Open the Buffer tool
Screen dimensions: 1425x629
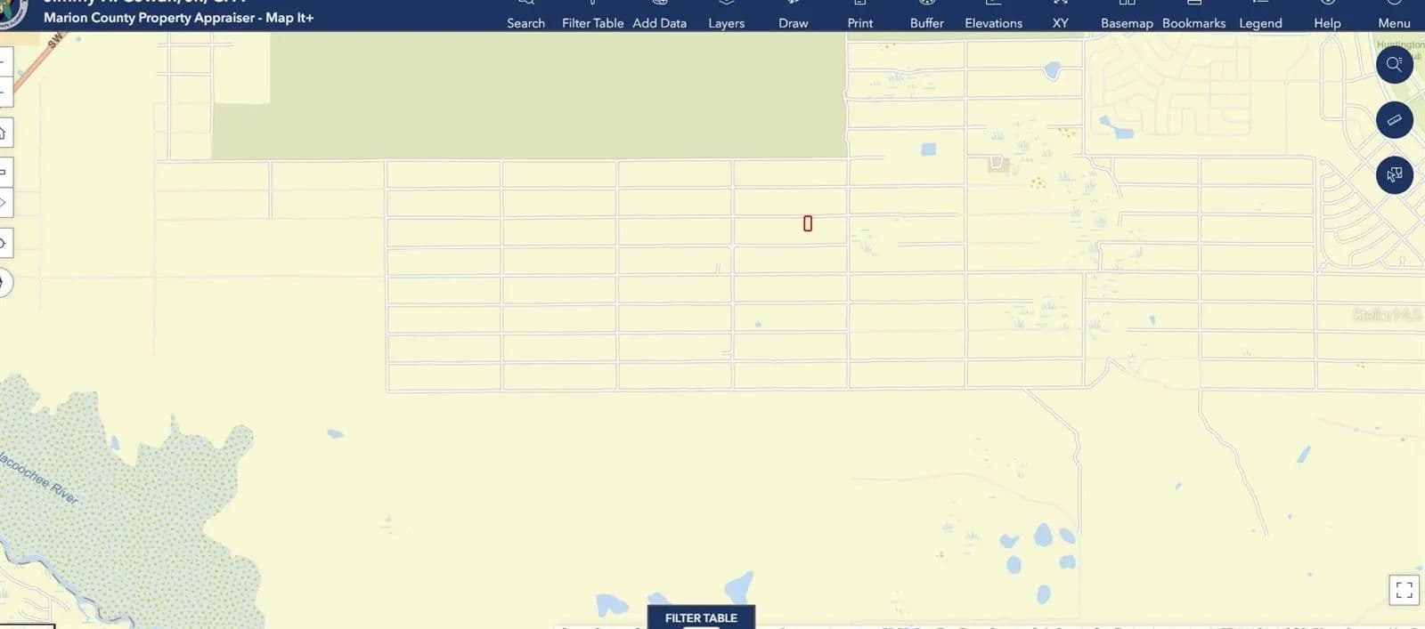coord(926,16)
